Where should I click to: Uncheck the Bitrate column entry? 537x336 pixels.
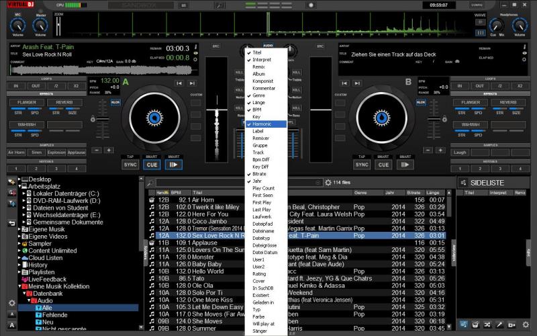pyautogui.click(x=260, y=173)
